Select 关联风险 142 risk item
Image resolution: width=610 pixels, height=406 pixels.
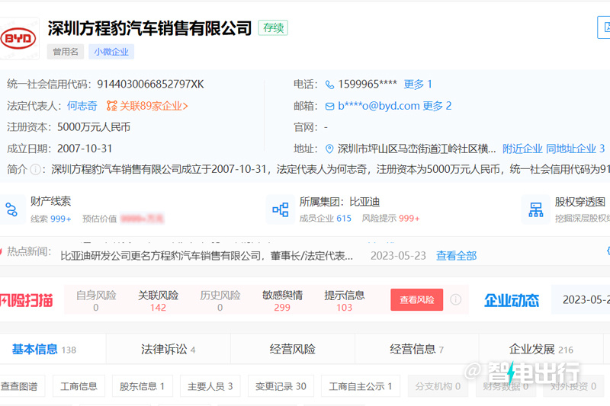pos(158,301)
